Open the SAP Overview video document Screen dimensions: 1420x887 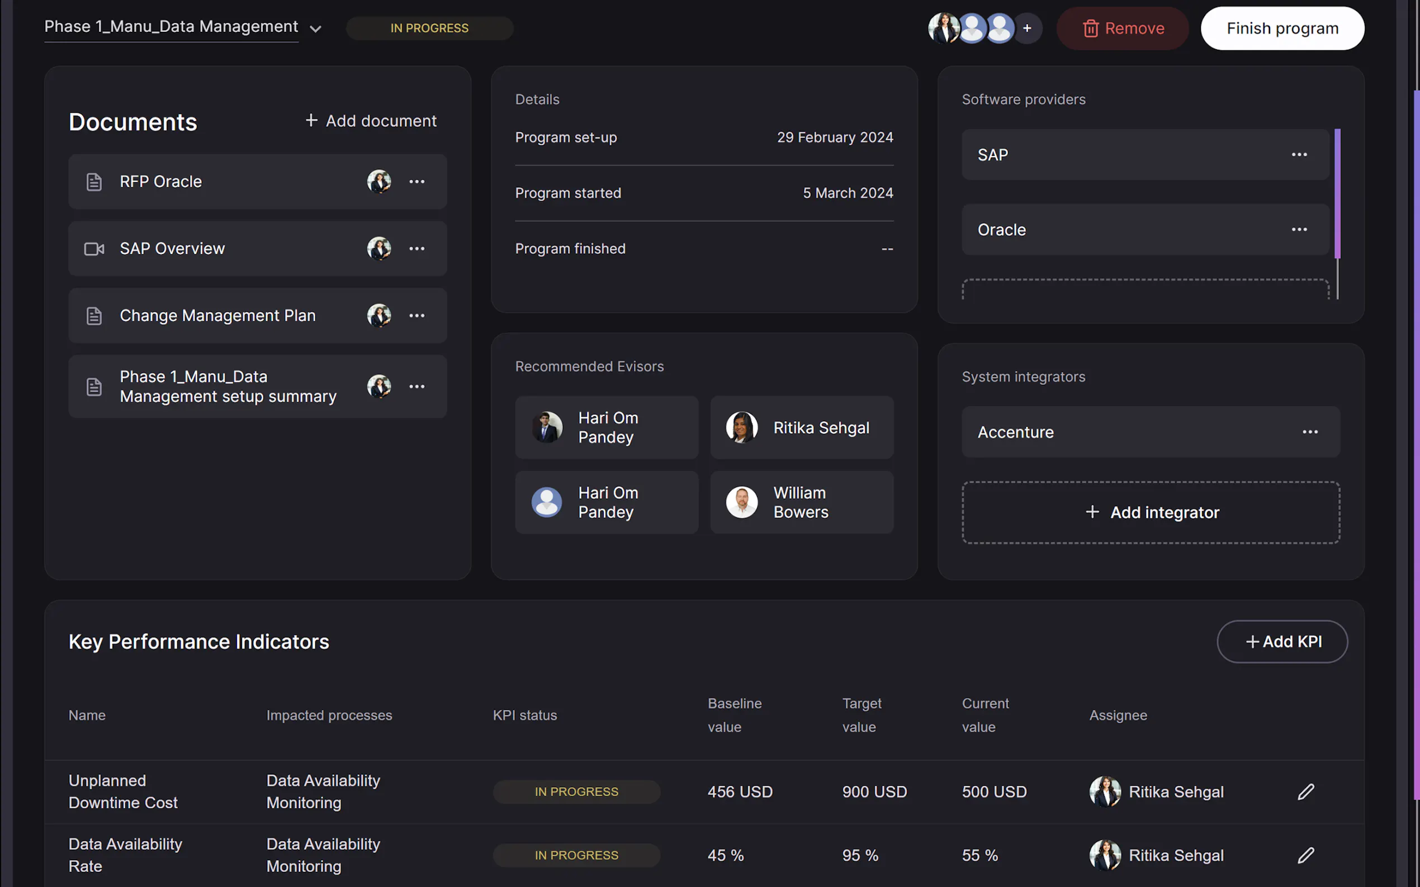172,248
